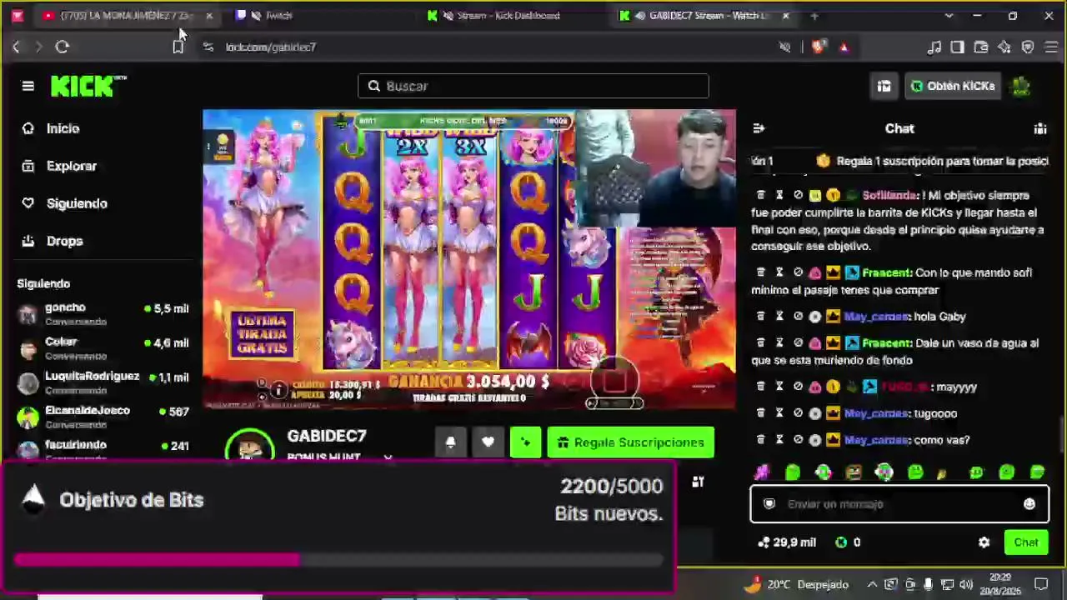Open Coker channel in Siguiendo list
Screen dimensions: 1067x600
pyautogui.click(x=103, y=348)
